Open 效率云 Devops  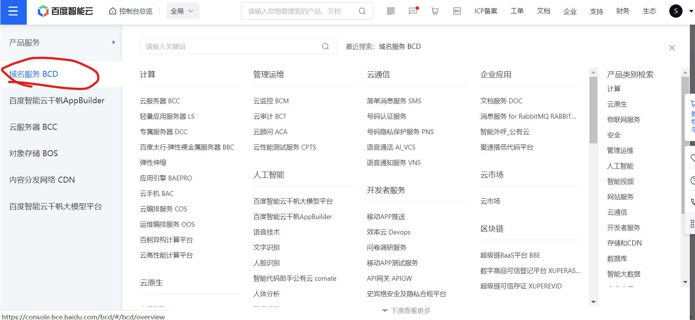[x=389, y=232]
